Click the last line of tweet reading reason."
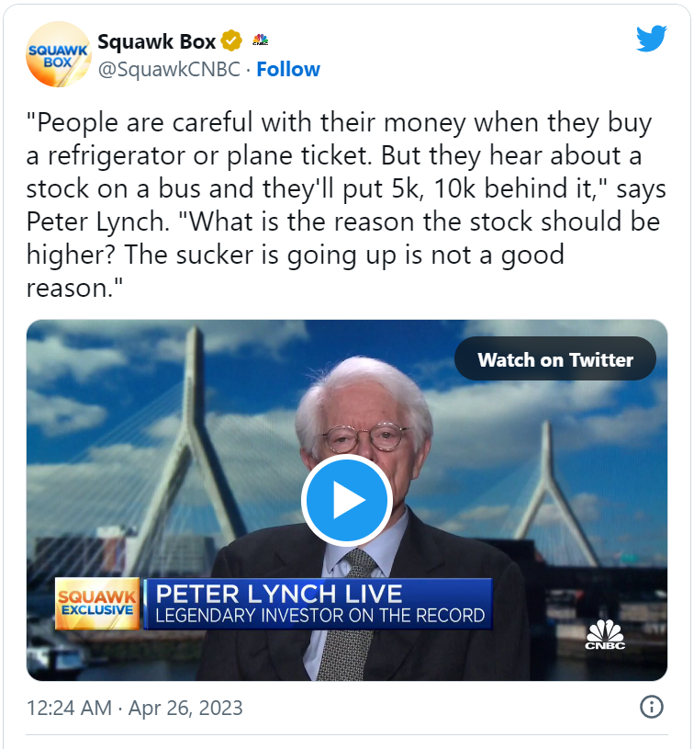The image size is (694, 749). click(x=74, y=288)
